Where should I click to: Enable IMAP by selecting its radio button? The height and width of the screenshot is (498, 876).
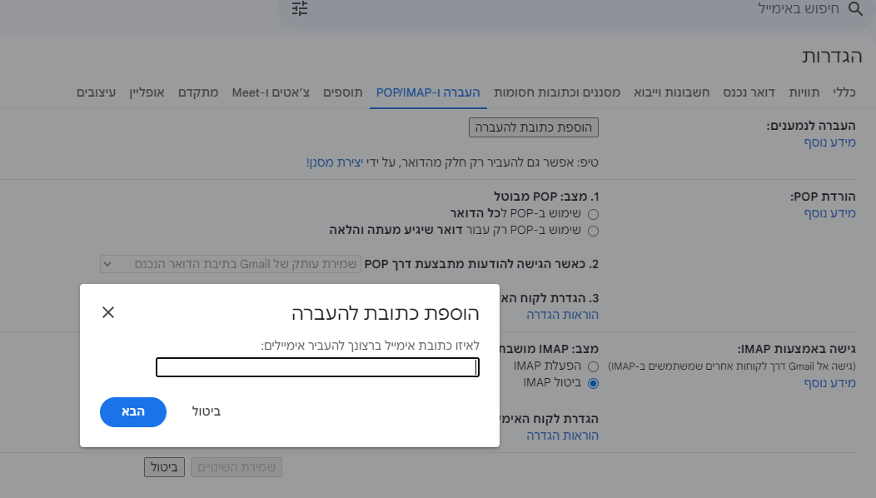click(592, 366)
